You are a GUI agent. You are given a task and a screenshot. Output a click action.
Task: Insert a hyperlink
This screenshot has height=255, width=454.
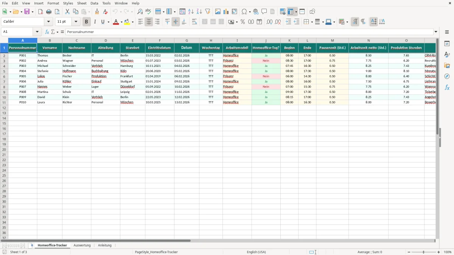[256, 12]
